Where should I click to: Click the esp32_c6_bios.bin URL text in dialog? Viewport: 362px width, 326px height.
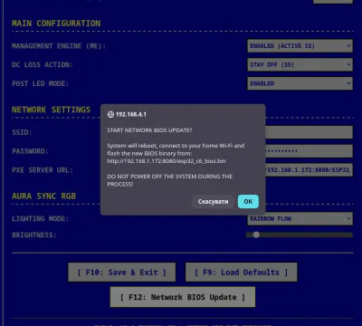[167, 161]
